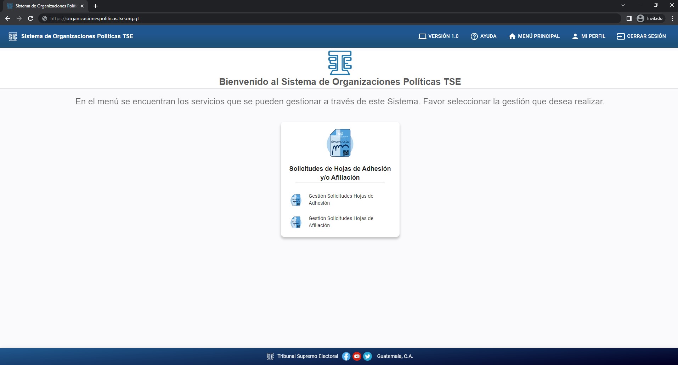The image size is (678, 365).
Task: Select the MENÚ PRINCIPAL home icon
Action: click(512, 36)
